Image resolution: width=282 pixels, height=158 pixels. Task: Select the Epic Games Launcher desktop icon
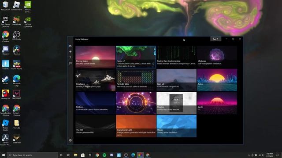coord(5,22)
